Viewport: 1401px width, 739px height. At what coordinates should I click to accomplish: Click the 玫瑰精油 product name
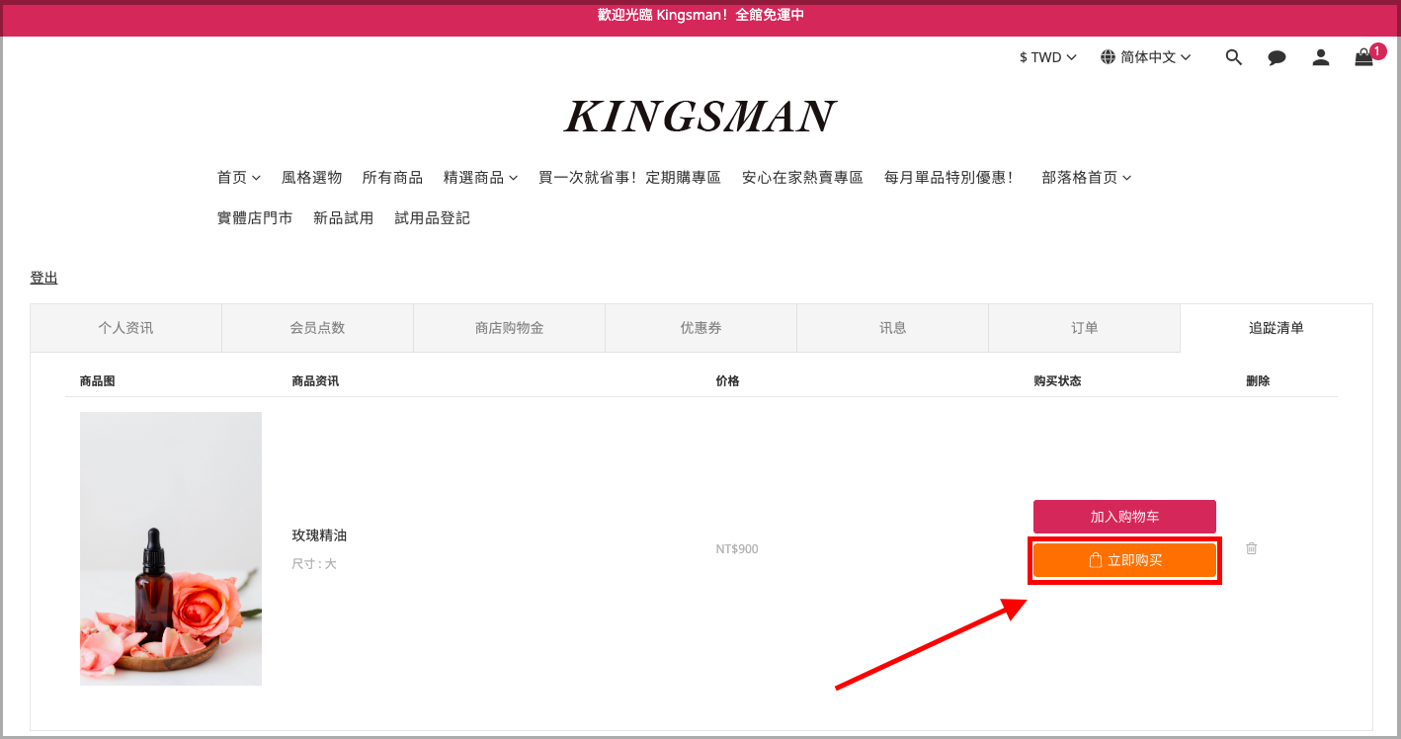319,535
